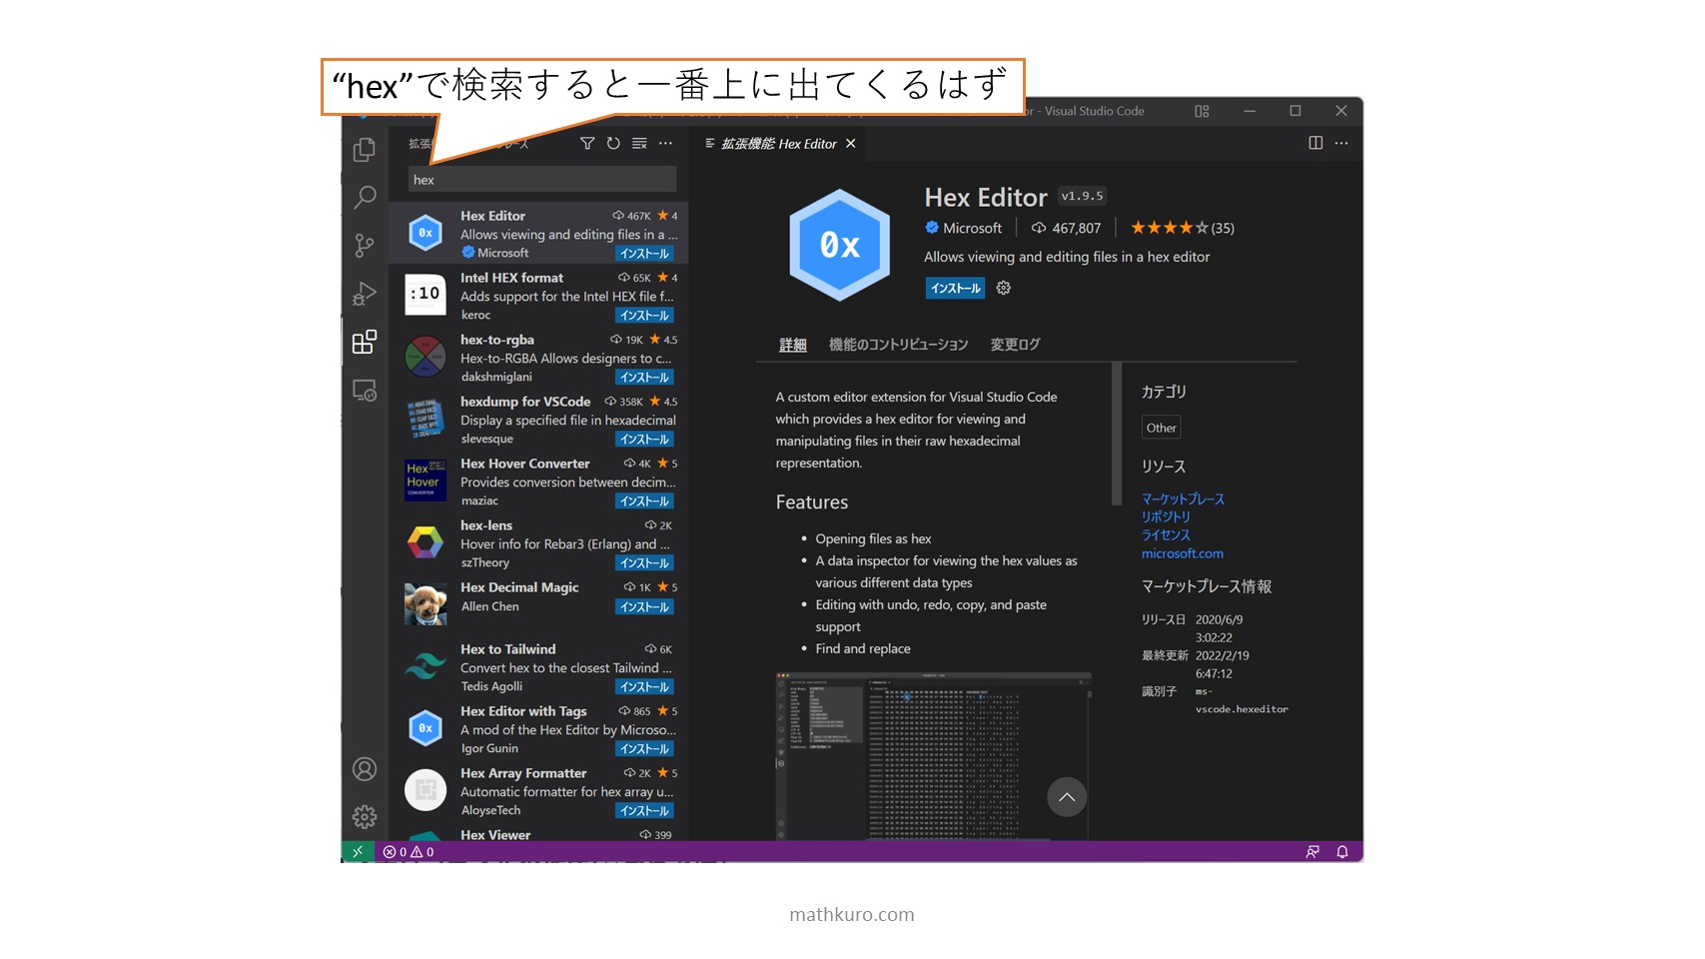Select hex-to-rgba extension
The height and width of the screenshot is (959, 1705).
(538, 358)
